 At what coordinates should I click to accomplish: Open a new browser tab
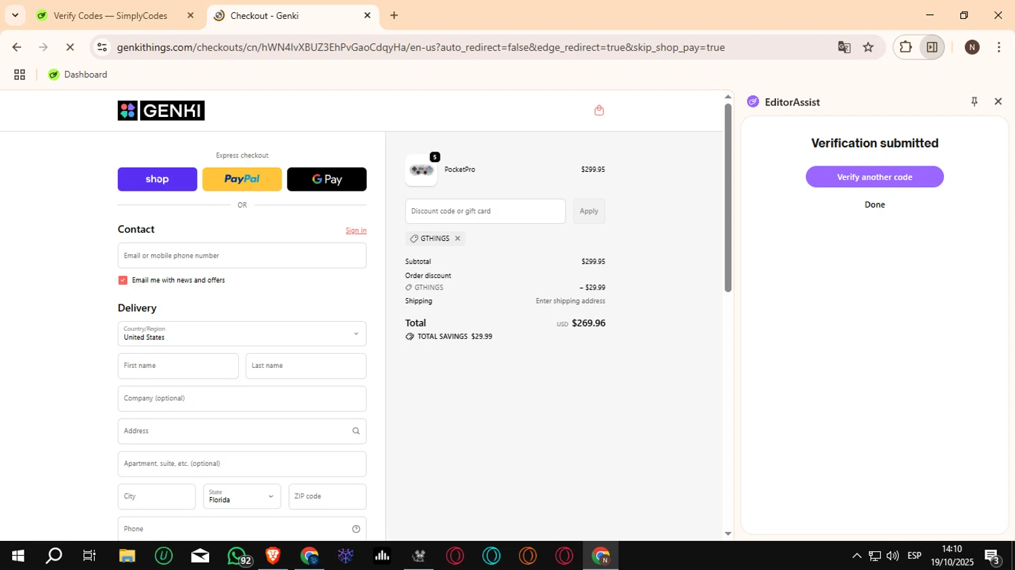coord(394,16)
